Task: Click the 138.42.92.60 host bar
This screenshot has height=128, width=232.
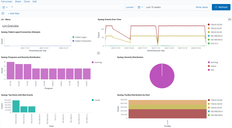Action: click(x=16, y=106)
